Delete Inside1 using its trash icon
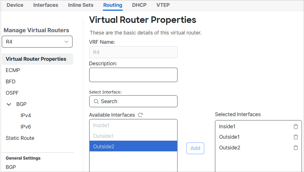 pyautogui.click(x=296, y=126)
